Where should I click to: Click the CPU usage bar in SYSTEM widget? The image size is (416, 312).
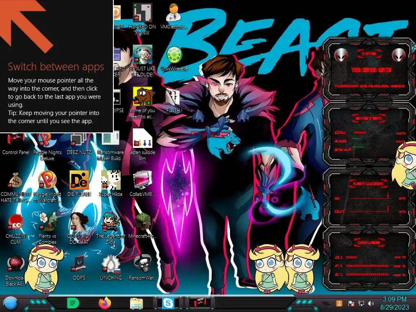pos(360,133)
